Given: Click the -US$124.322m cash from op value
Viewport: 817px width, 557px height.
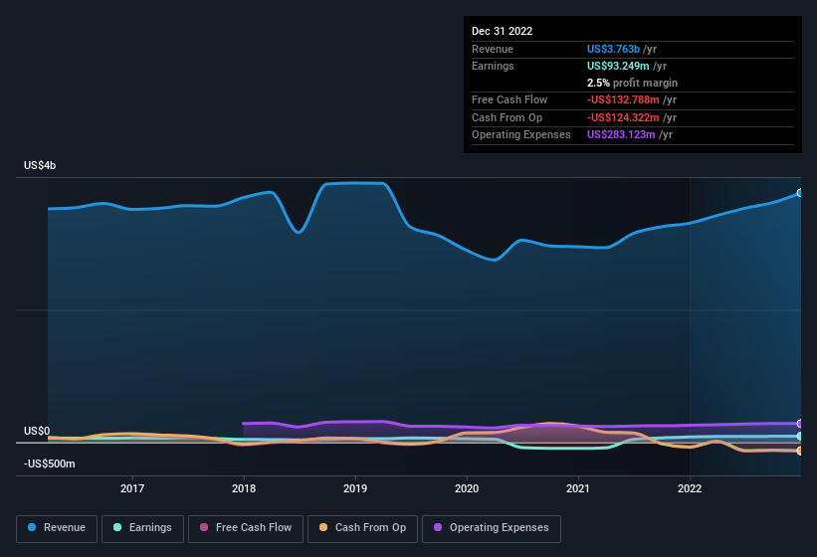Looking at the screenshot, I should click(x=623, y=117).
